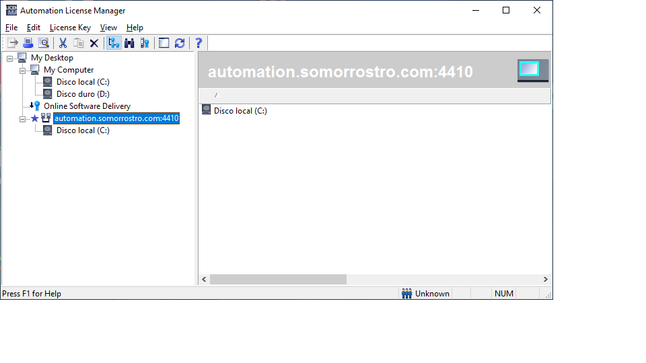Click the right scroll arrow of horizontal scrollbar
The height and width of the screenshot is (363, 646).
click(x=546, y=279)
